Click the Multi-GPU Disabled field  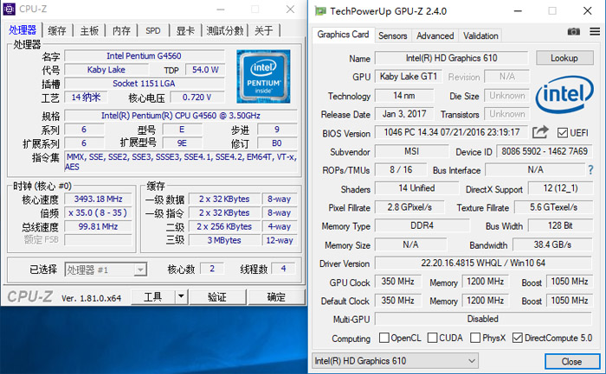pos(483,319)
